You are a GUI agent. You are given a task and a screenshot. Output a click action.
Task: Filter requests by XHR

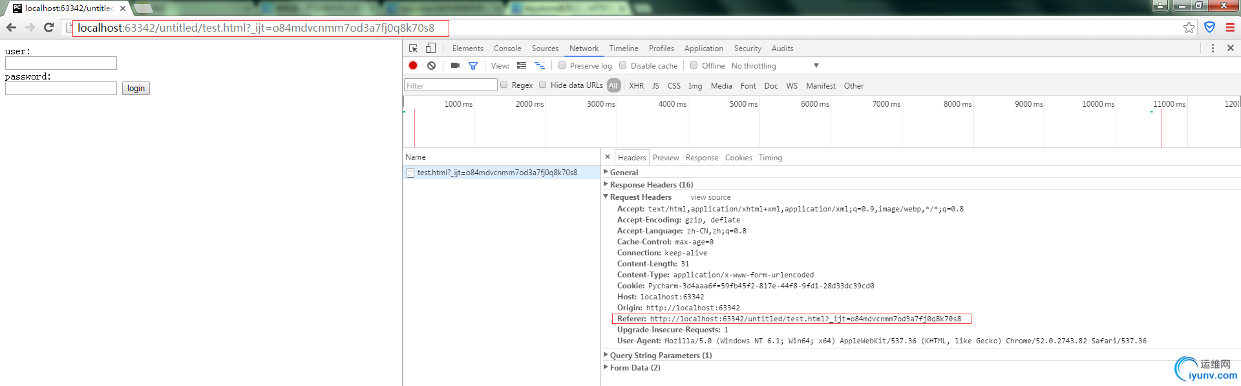[x=636, y=85]
